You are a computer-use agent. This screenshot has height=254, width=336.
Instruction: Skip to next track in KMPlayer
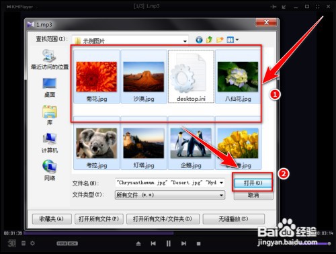(183, 243)
